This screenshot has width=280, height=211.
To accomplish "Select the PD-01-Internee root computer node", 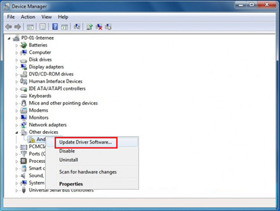I will coord(37,38).
